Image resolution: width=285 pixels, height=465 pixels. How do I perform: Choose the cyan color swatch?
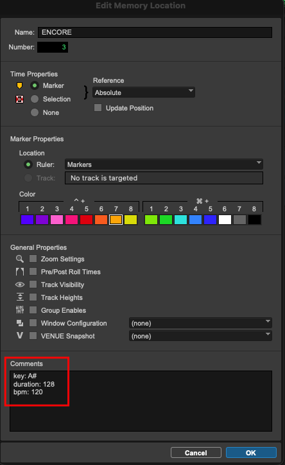point(181,220)
